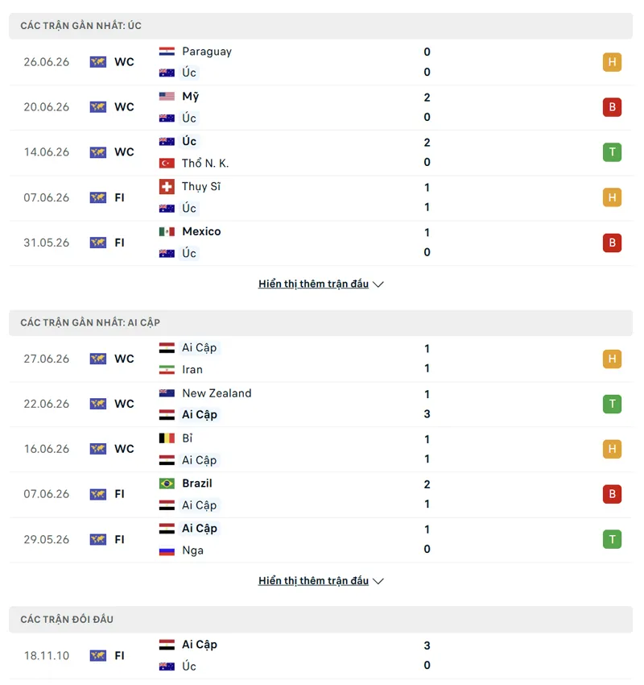This screenshot has width=644, height=685.
Task: Open New Zealand team link
Action: [217, 393]
